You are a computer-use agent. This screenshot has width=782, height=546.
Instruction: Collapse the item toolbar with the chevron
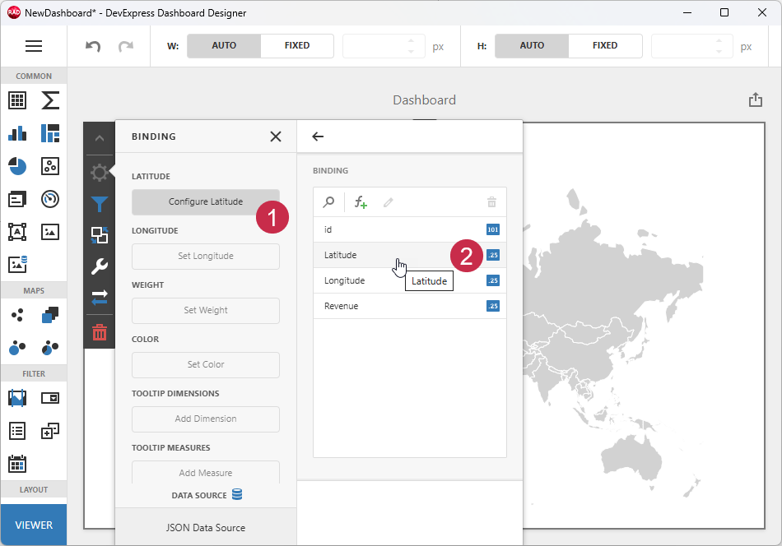[100, 137]
